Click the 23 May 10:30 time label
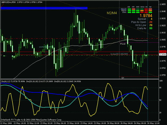 73,123
